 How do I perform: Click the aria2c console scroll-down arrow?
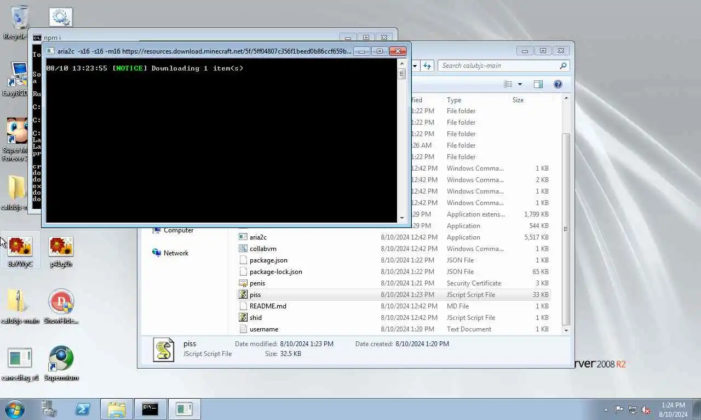pyautogui.click(x=402, y=218)
